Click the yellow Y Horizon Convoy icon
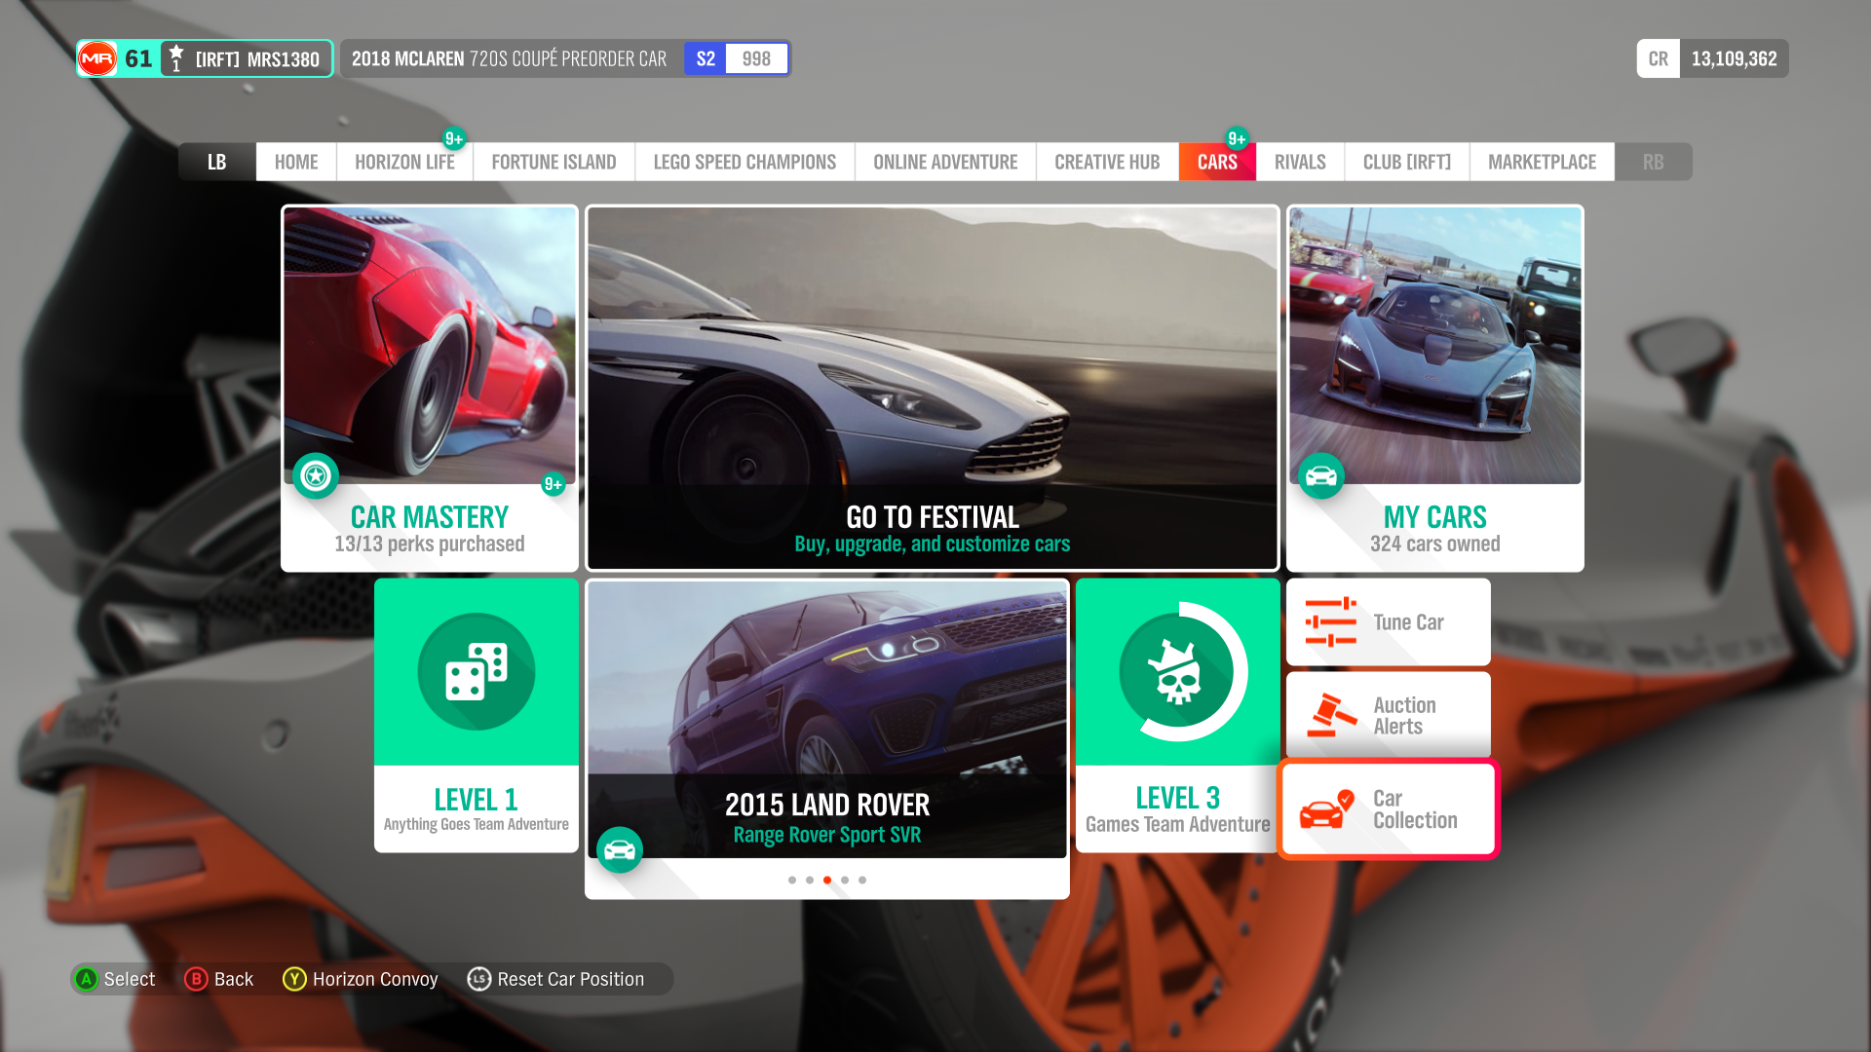The height and width of the screenshot is (1052, 1871). tap(294, 979)
